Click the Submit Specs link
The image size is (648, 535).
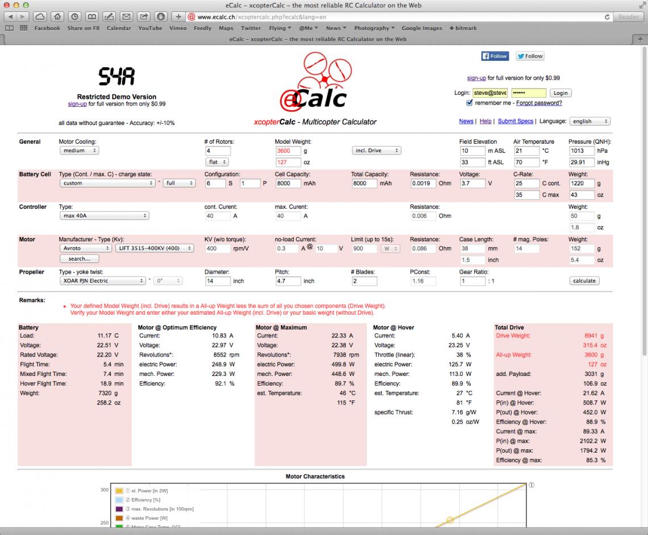pyautogui.click(x=515, y=121)
